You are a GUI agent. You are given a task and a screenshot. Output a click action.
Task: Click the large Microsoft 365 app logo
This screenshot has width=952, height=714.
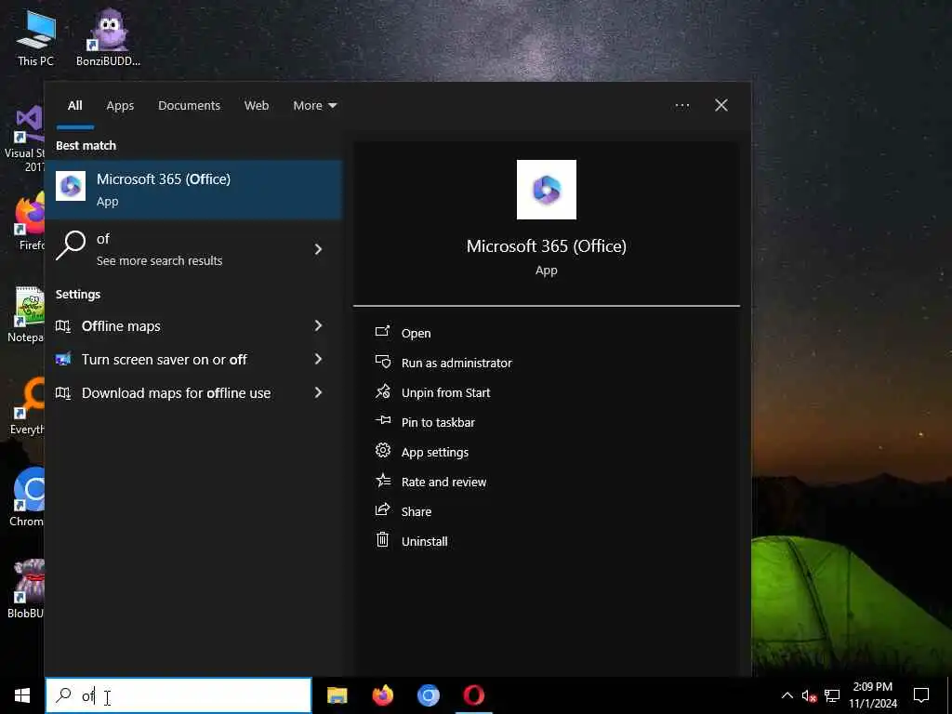tap(546, 190)
